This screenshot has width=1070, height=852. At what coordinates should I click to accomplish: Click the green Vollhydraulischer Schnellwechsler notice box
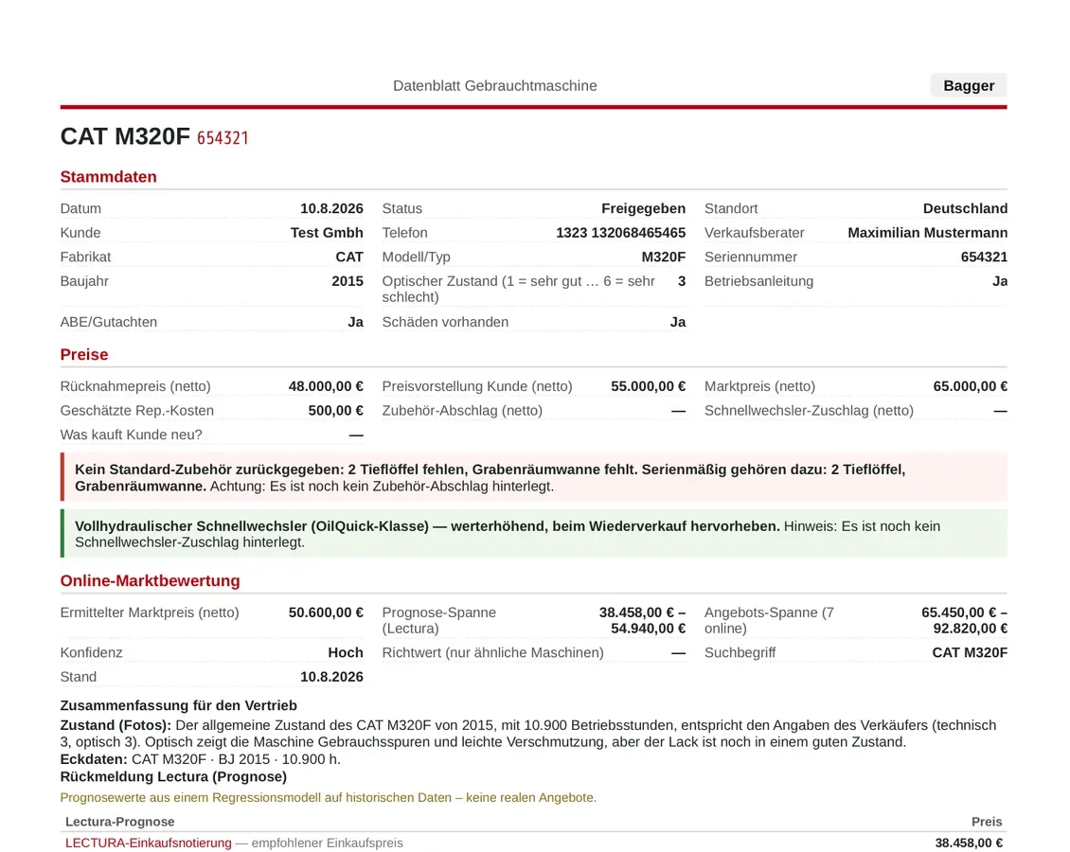click(x=534, y=534)
